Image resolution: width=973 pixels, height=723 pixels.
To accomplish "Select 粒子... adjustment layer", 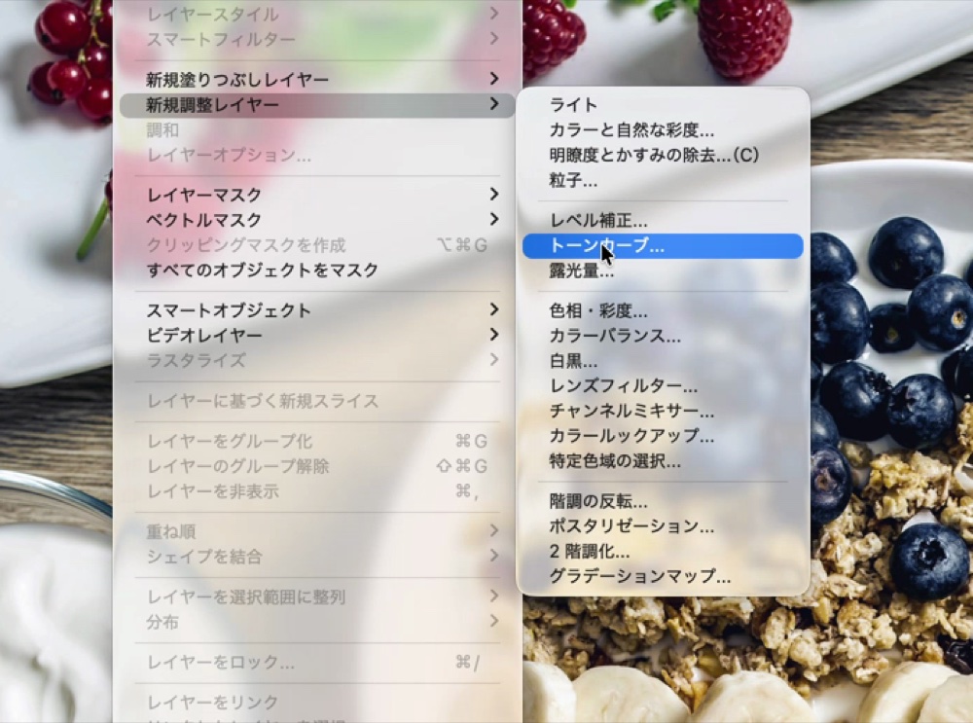I will tap(663, 180).
